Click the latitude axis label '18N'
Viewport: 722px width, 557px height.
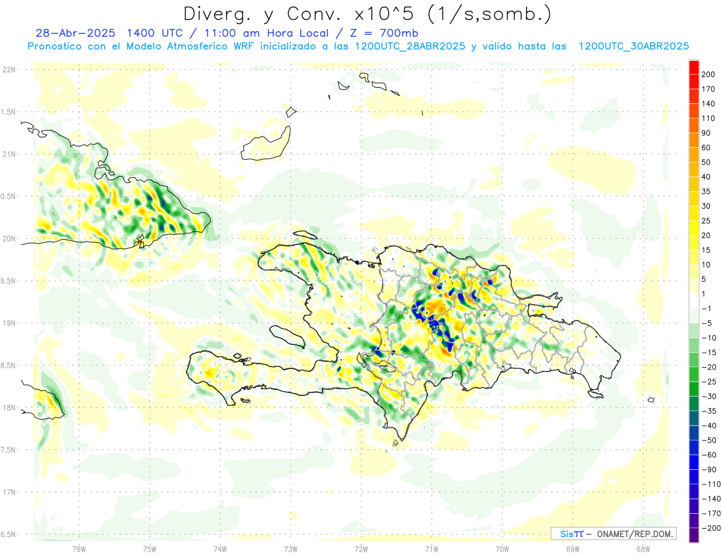pyautogui.click(x=9, y=408)
